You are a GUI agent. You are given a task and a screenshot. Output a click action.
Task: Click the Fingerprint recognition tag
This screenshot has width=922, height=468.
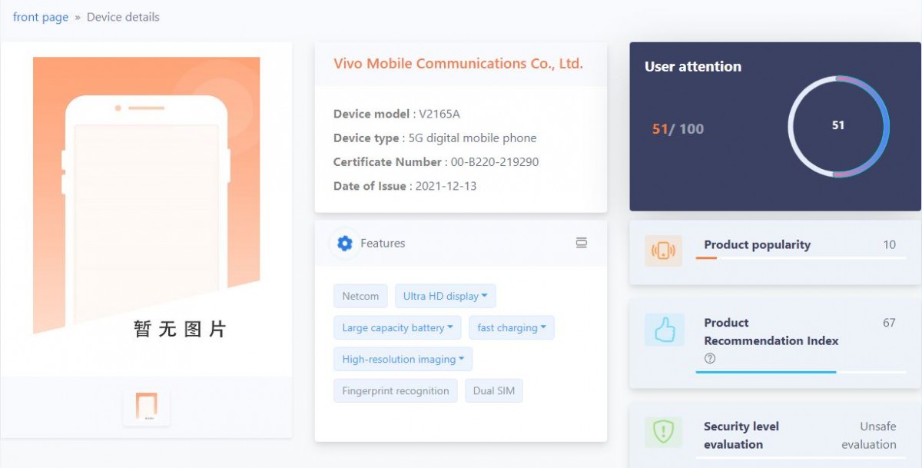[395, 391]
